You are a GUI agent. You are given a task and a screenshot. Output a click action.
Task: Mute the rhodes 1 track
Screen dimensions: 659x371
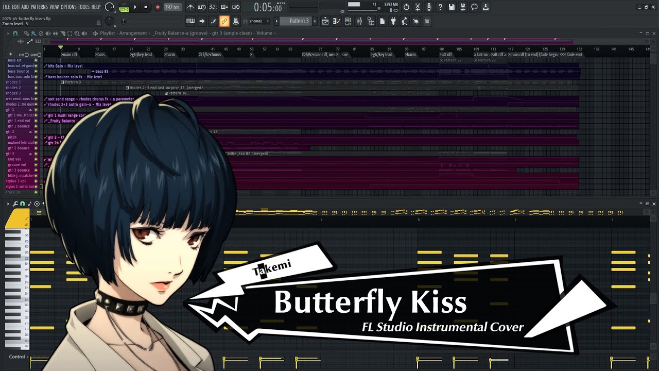pyautogui.click(x=36, y=82)
